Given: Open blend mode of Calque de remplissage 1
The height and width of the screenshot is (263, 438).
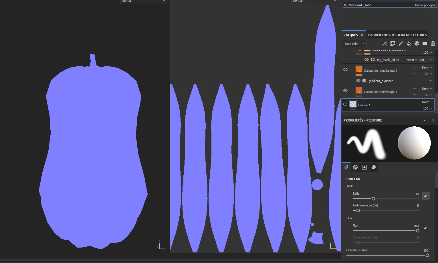Looking at the screenshot, I should point(427,89).
